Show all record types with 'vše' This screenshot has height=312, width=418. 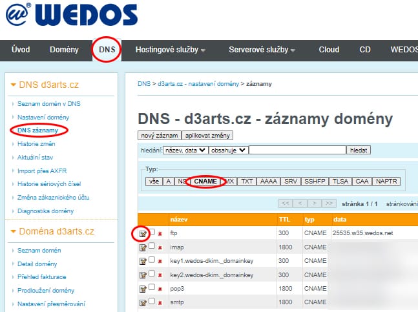pos(154,182)
